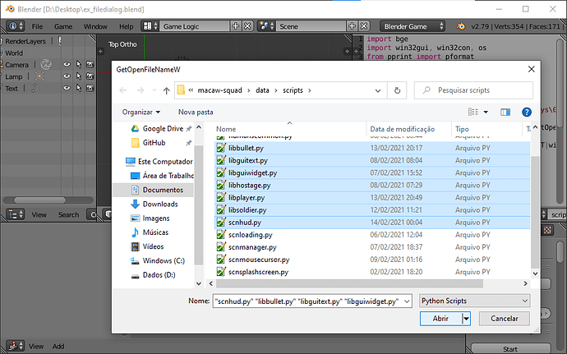567x354 pixels.
Task: Open Blender Help menu
Action: [127, 26]
